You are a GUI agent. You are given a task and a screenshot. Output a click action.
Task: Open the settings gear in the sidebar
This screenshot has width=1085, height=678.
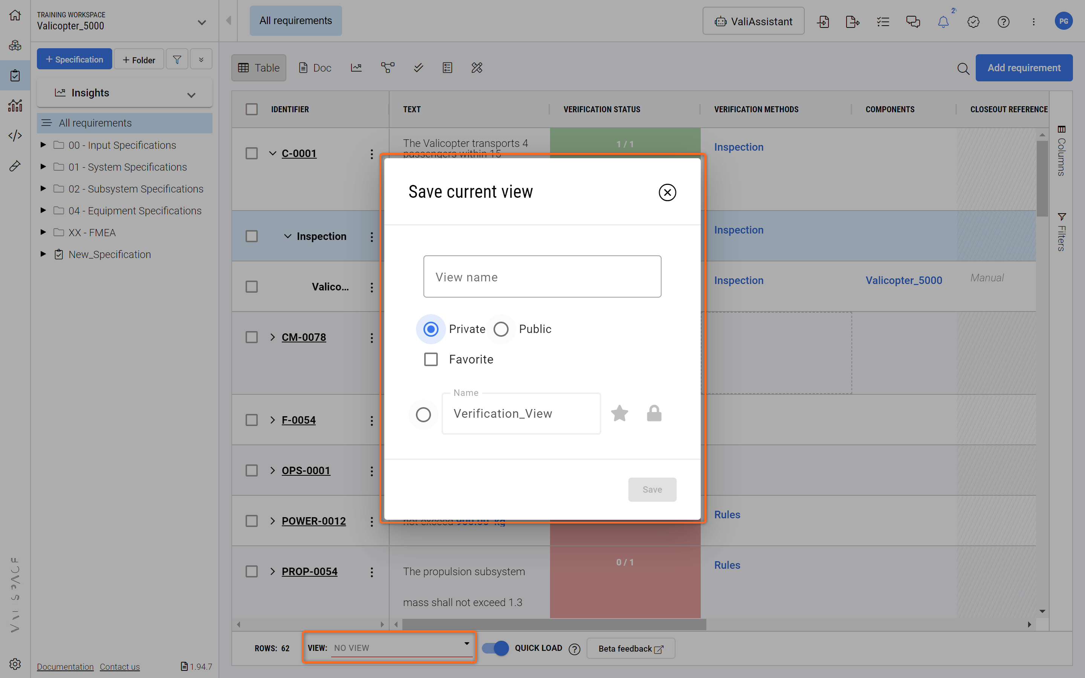(x=15, y=664)
